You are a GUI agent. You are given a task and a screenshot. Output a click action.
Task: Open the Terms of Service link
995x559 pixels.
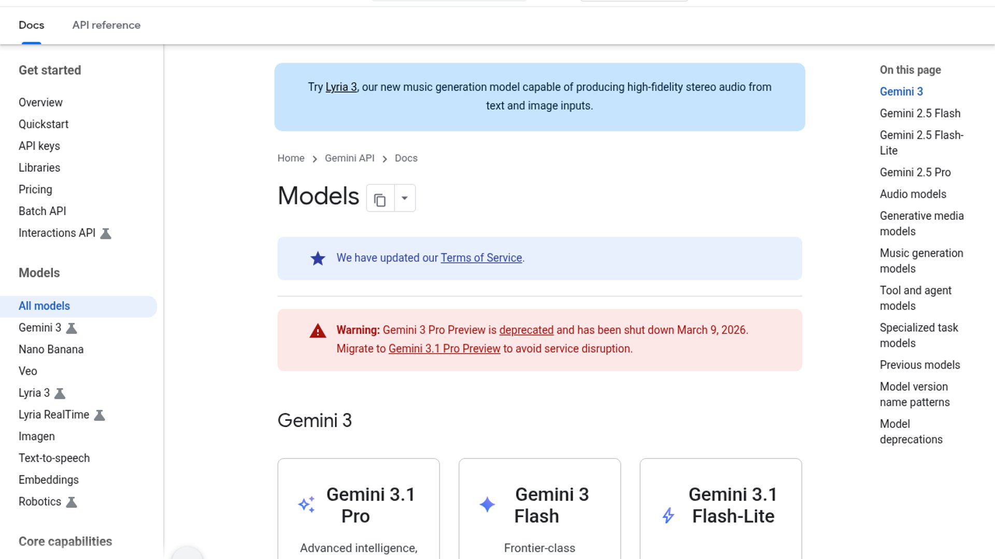[x=481, y=258]
